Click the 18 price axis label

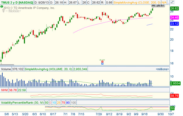(172, 51)
